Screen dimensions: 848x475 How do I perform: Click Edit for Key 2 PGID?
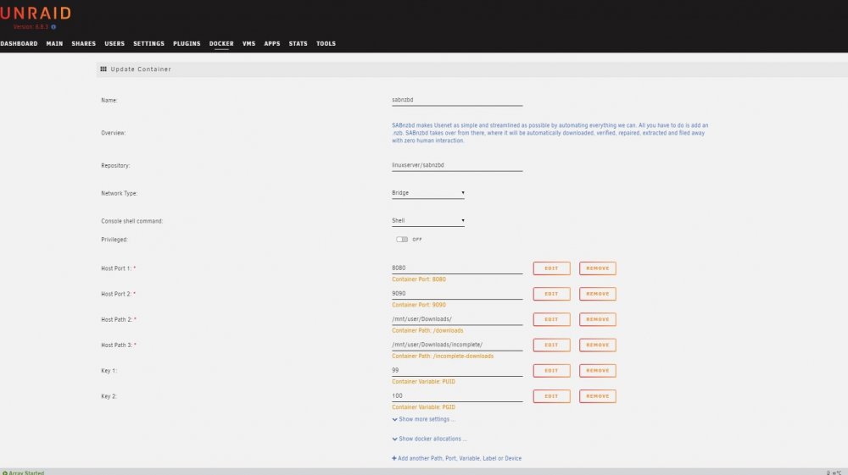click(551, 396)
